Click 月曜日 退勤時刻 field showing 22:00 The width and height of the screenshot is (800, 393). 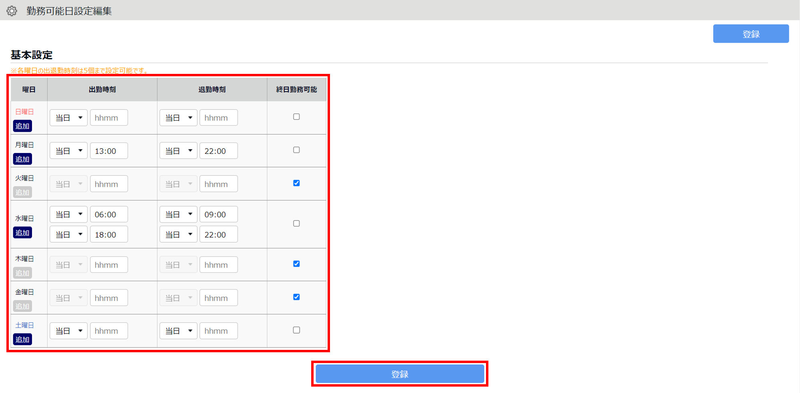(219, 151)
